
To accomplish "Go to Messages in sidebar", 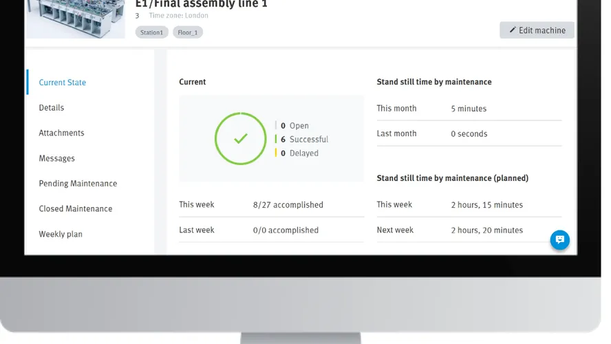I will [x=57, y=158].
